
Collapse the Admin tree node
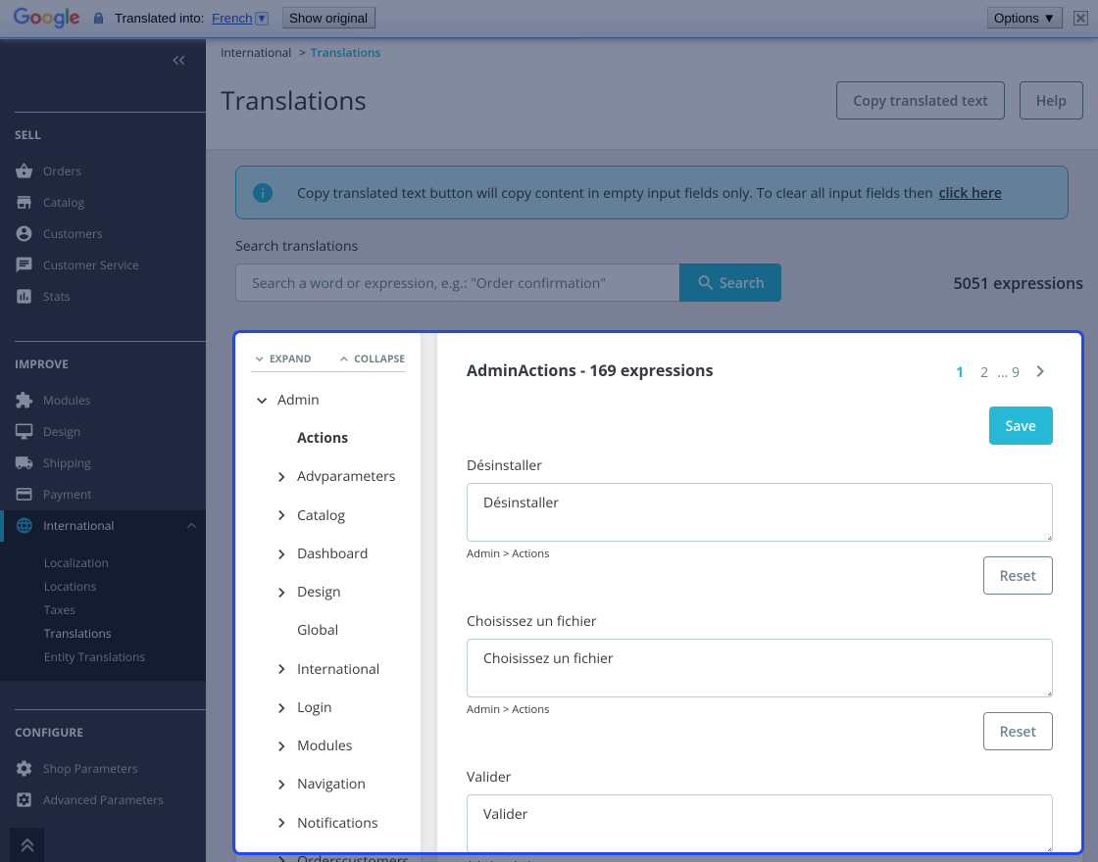click(x=262, y=401)
